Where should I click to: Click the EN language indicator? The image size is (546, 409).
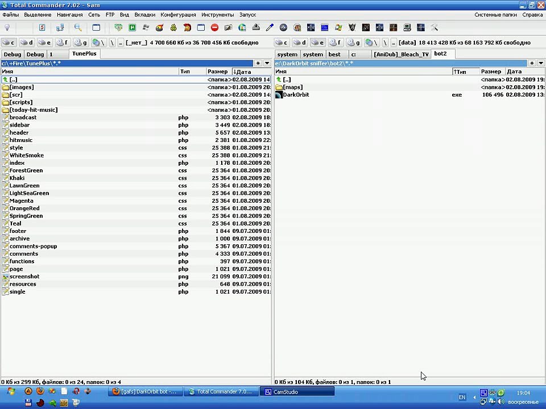(x=462, y=397)
